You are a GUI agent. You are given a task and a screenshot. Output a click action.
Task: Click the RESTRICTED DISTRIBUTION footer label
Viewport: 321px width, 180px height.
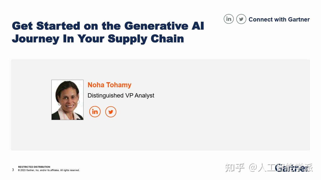click(34, 167)
